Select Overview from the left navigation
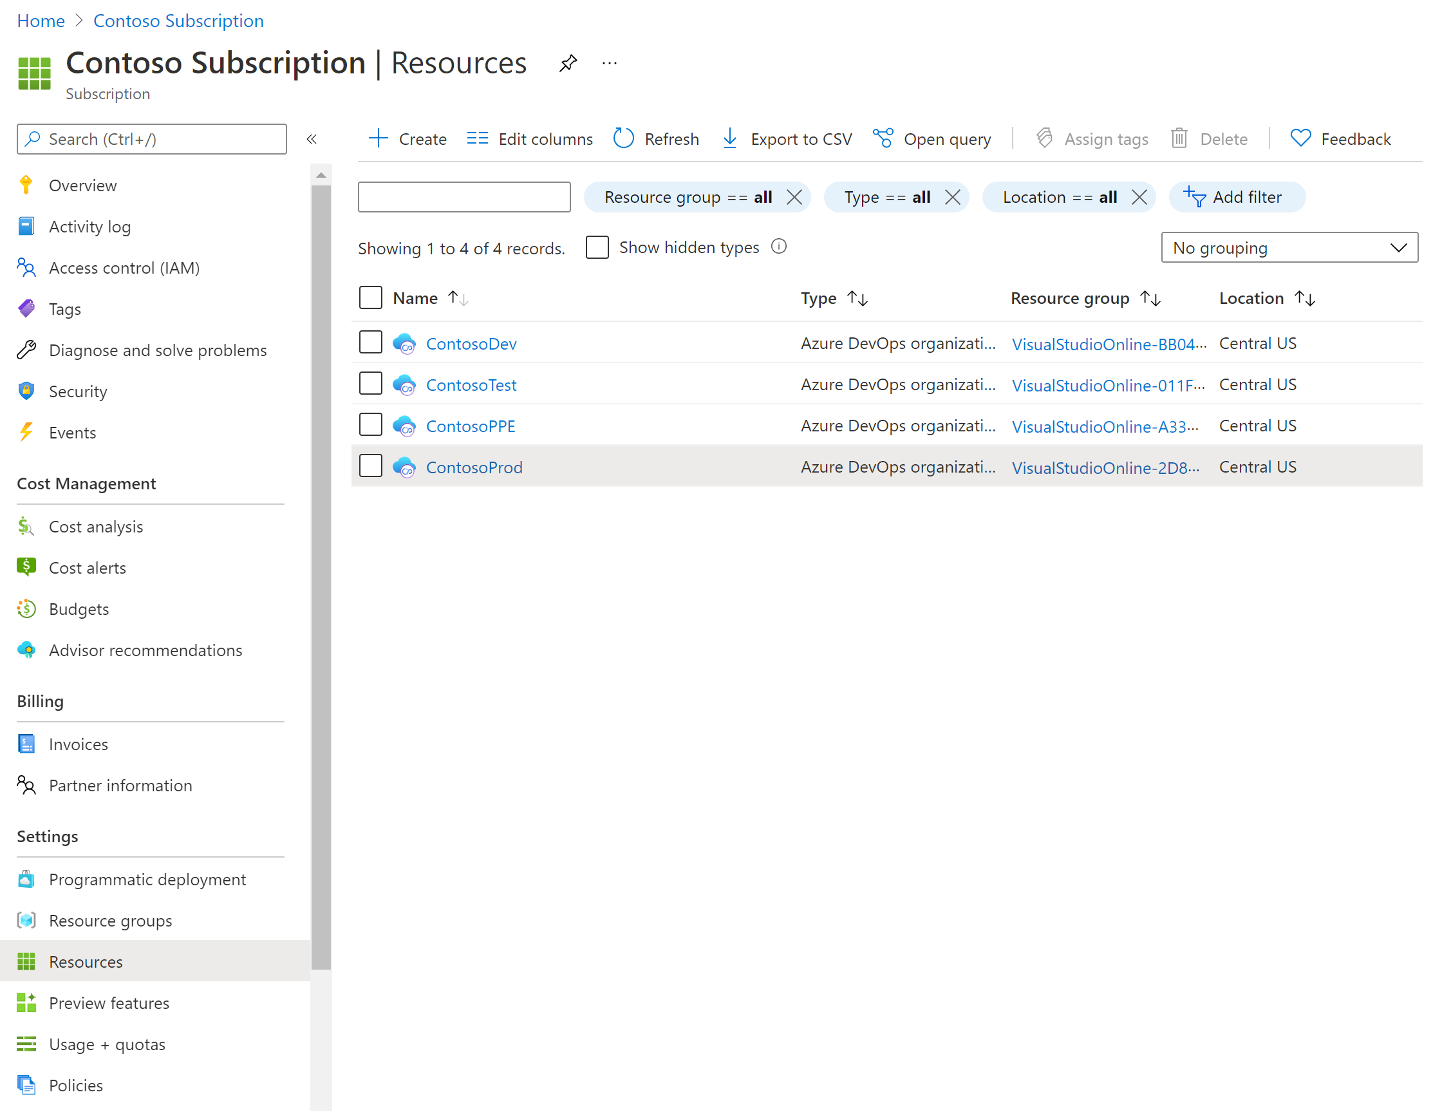 [x=83, y=185]
